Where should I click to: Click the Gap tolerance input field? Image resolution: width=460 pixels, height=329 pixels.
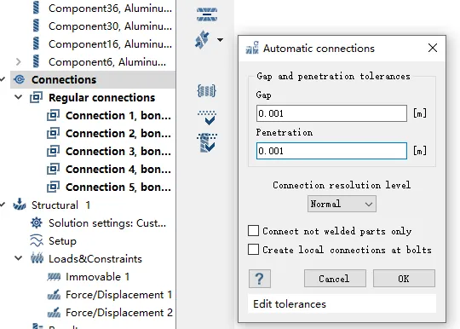[x=331, y=113]
